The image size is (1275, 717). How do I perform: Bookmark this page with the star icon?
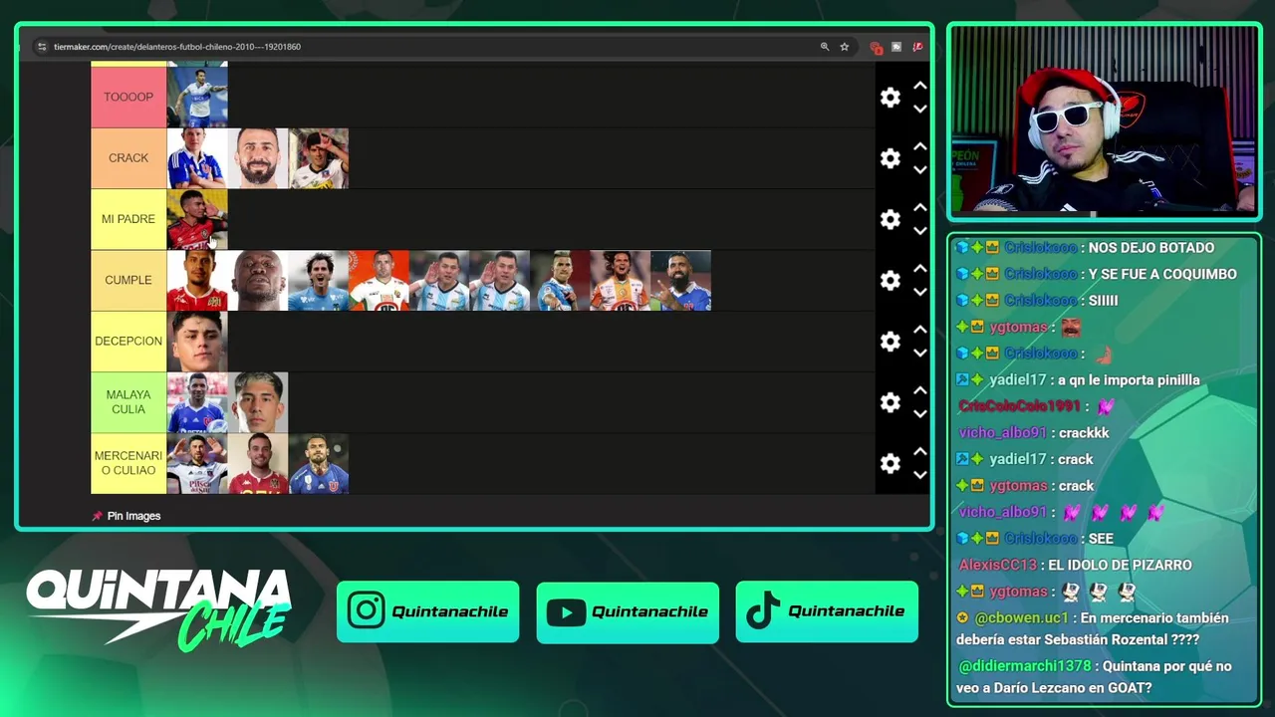pyautogui.click(x=845, y=47)
